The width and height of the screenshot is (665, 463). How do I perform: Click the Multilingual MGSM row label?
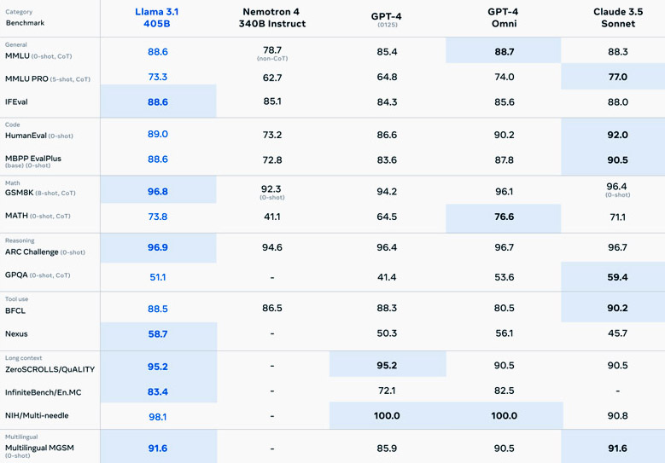[x=38, y=448]
